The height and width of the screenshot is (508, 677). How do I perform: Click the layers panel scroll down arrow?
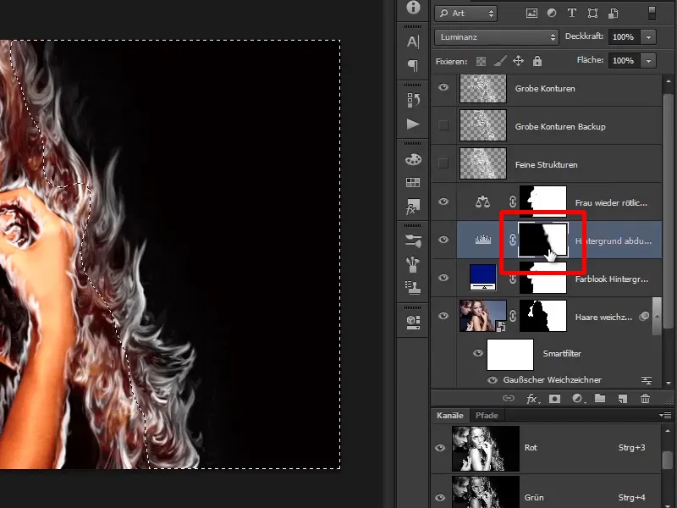(669, 384)
